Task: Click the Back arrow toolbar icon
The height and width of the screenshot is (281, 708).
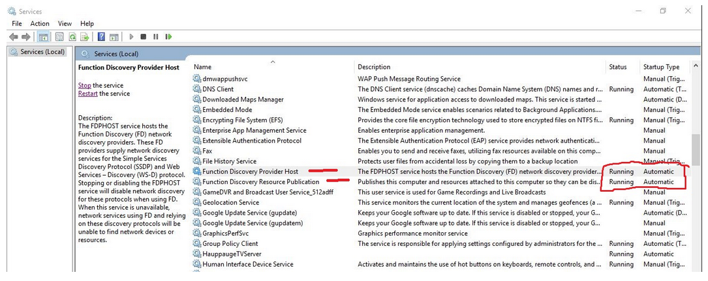Action: pyautogui.click(x=14, y=37)
